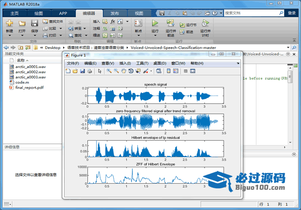
Task: Click Desktop in the path bar
Action: (53, 47)
